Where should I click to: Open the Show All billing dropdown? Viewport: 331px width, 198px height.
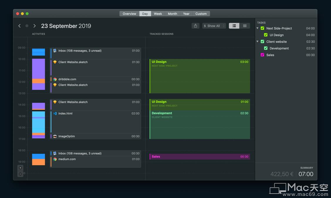tap(214, 26)
